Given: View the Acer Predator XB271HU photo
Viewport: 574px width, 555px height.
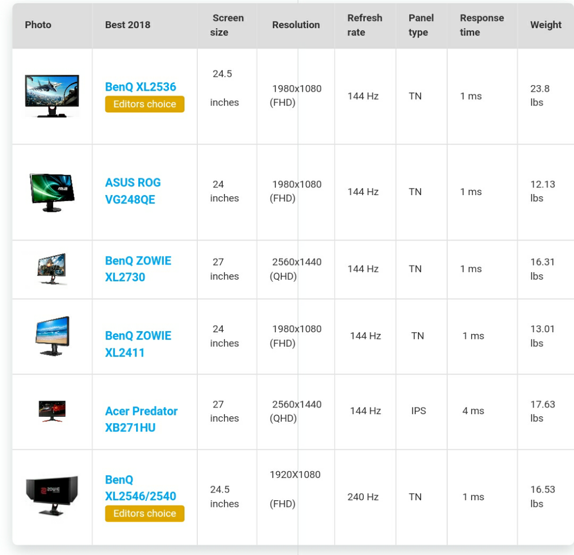Looking at the screenshot, I should tap(52, 411).
